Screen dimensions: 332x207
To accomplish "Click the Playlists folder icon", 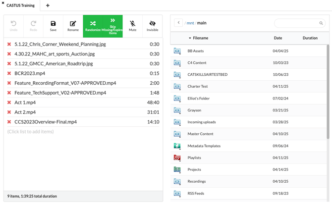I will 177,158.
